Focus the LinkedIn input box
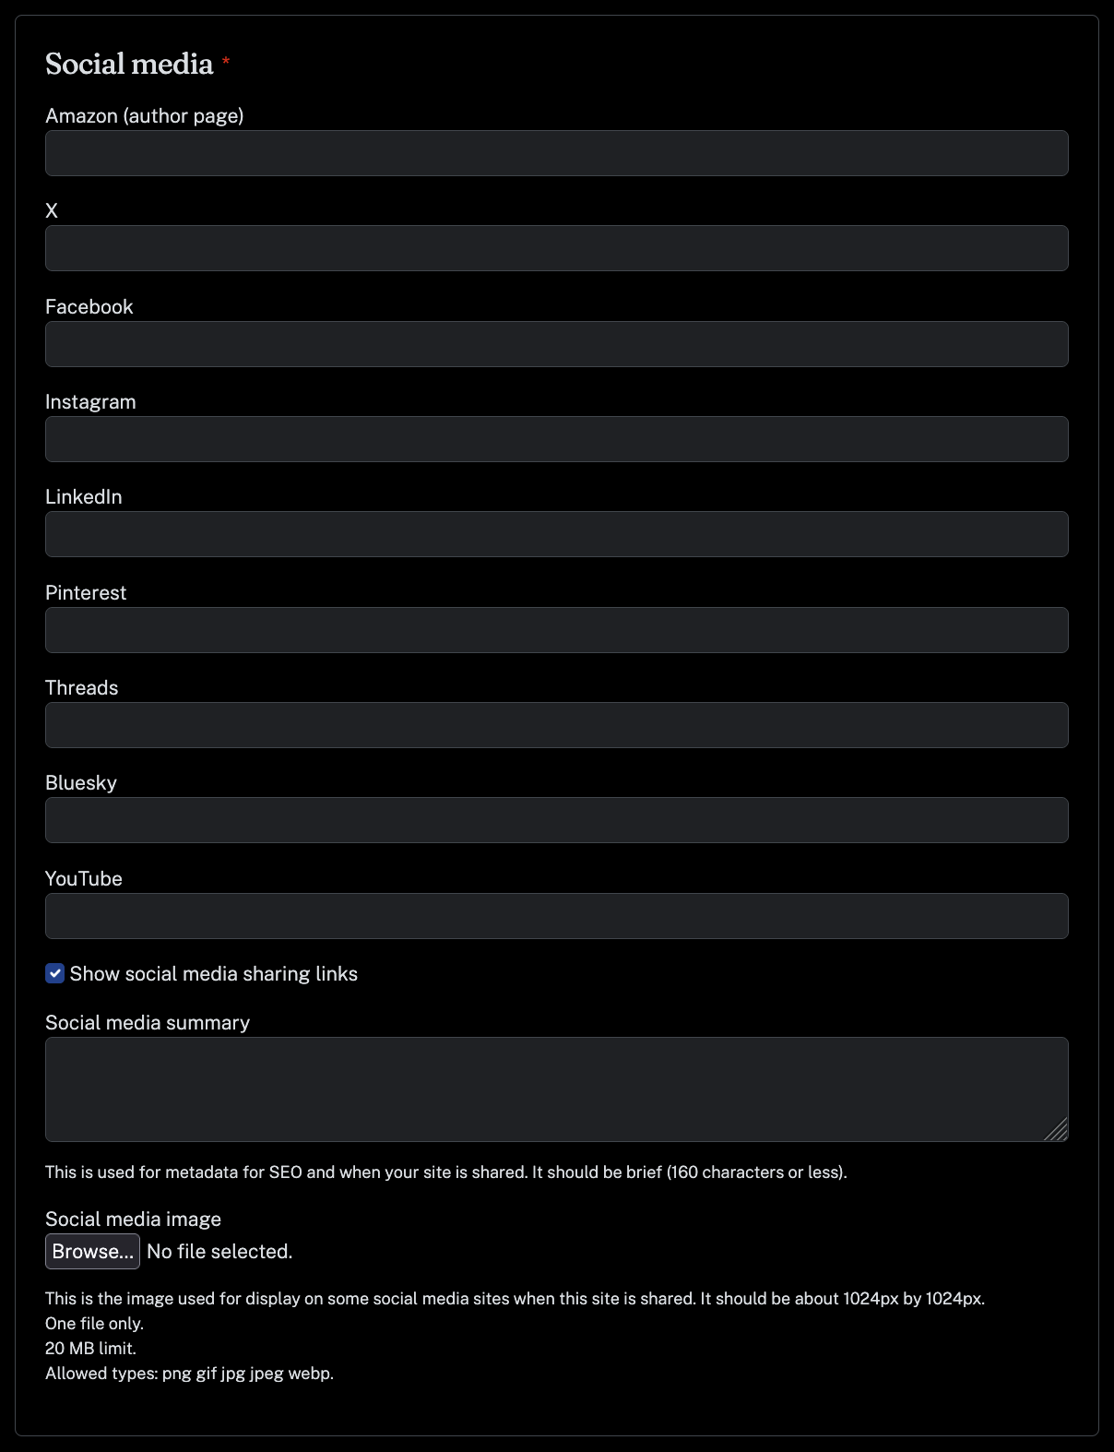The height and width of the screenshot is (1452, 1114). coord(557,534)
